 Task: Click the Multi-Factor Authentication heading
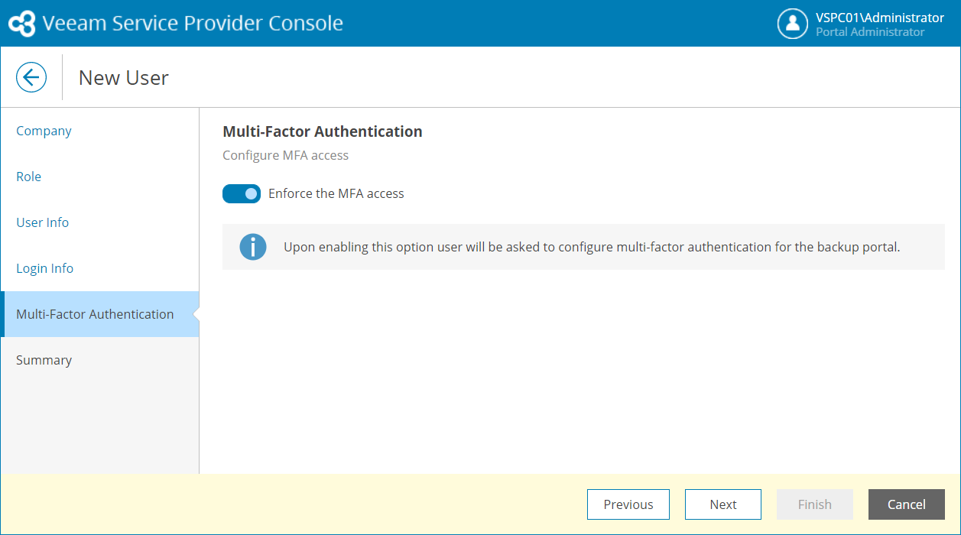click(323, 131)
